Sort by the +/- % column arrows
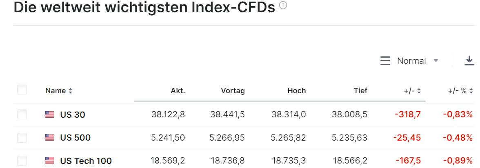The height and width of the screenshot is (168, 480). (x=471, y=91)
